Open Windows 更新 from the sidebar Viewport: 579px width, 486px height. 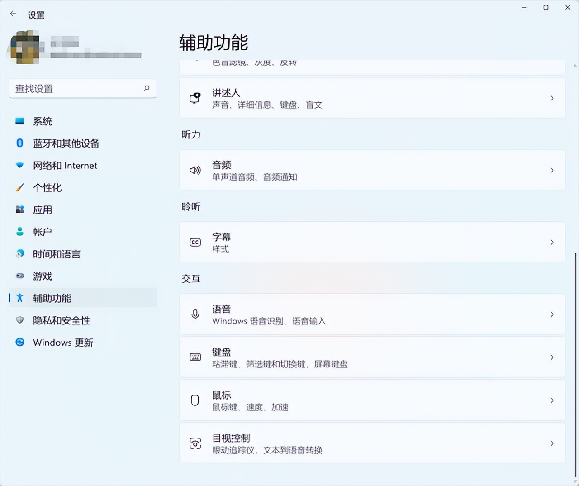tap(20, 343)
